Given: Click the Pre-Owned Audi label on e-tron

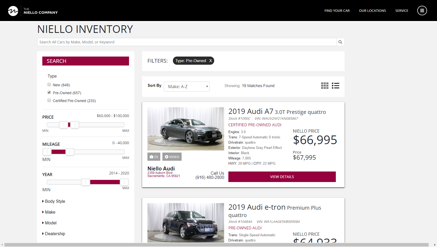Looking at the screenshot, I should point(245,228).
